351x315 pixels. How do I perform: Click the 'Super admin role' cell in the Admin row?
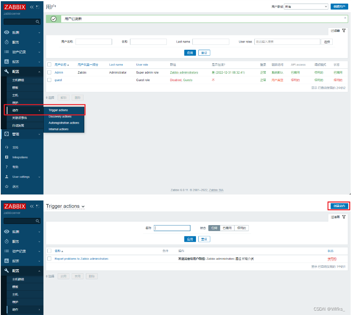tap(147, 72)
